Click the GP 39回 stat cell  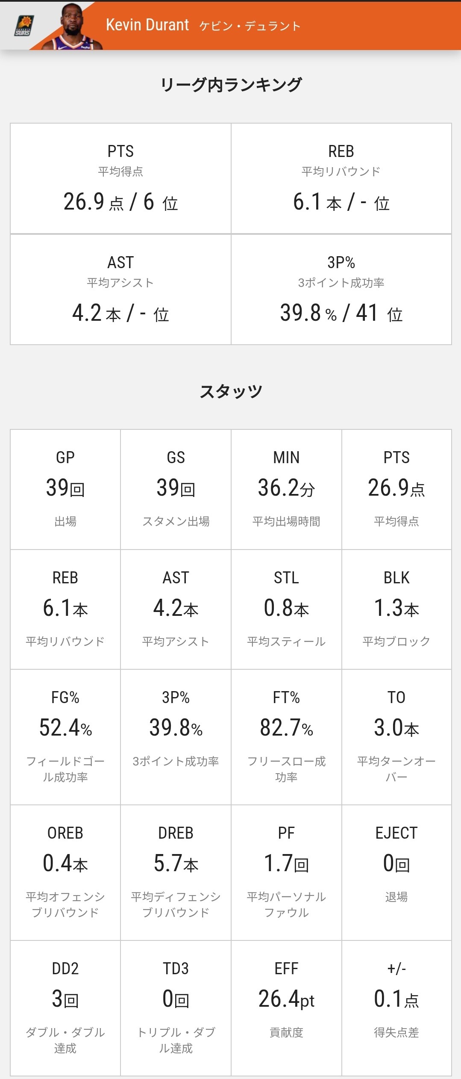(65, 489)
